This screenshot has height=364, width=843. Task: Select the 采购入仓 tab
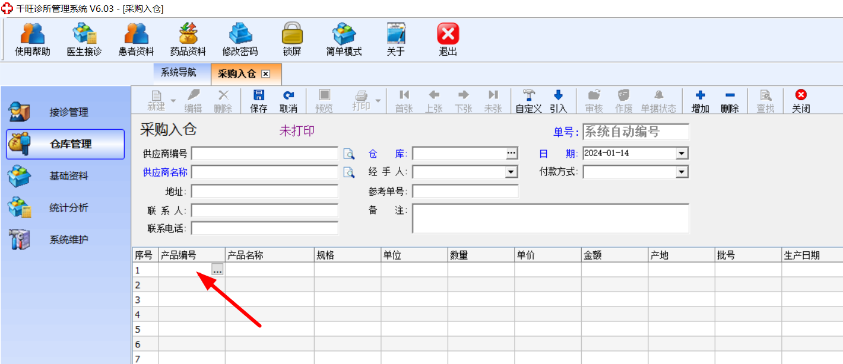pyautogui.click(x=236, y=74)
